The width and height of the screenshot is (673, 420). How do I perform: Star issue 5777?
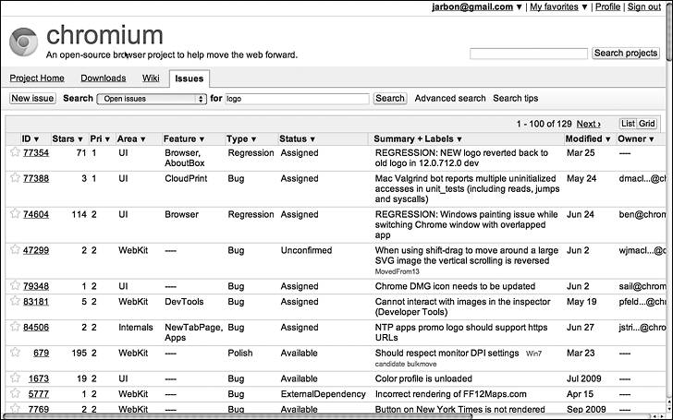pyautogui.click(x=15, y=393)
